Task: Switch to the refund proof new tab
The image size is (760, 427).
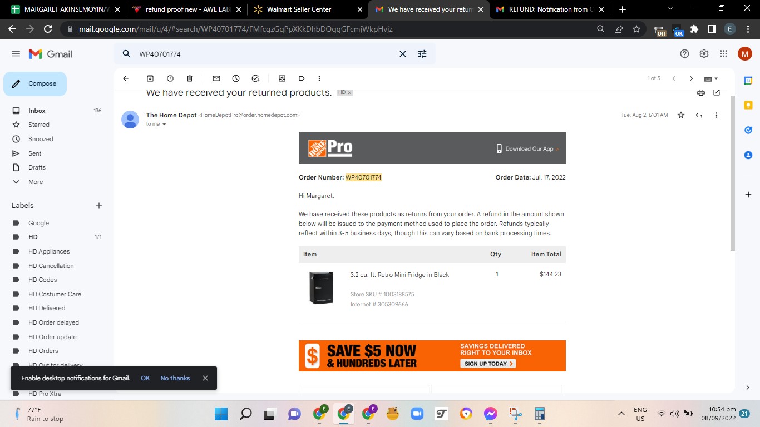Action: pos(187,9)
